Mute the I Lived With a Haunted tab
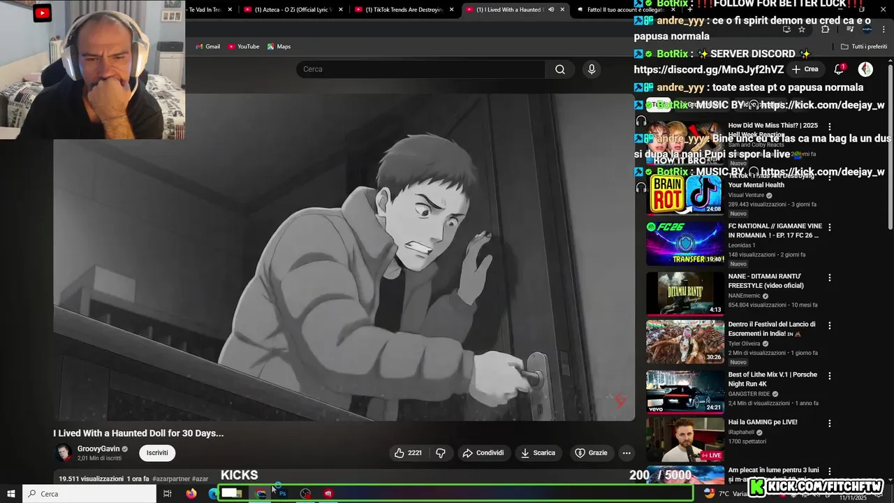 pyautogui.click(x=551, y=10)
